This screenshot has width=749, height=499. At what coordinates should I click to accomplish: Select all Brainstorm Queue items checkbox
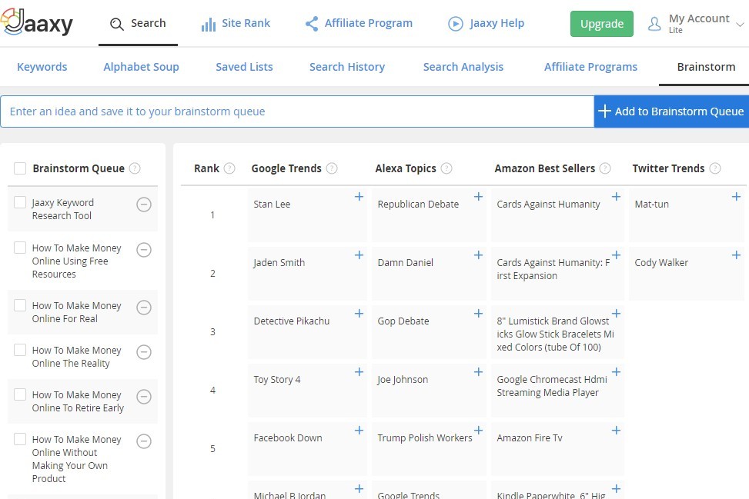click(20, 168)
